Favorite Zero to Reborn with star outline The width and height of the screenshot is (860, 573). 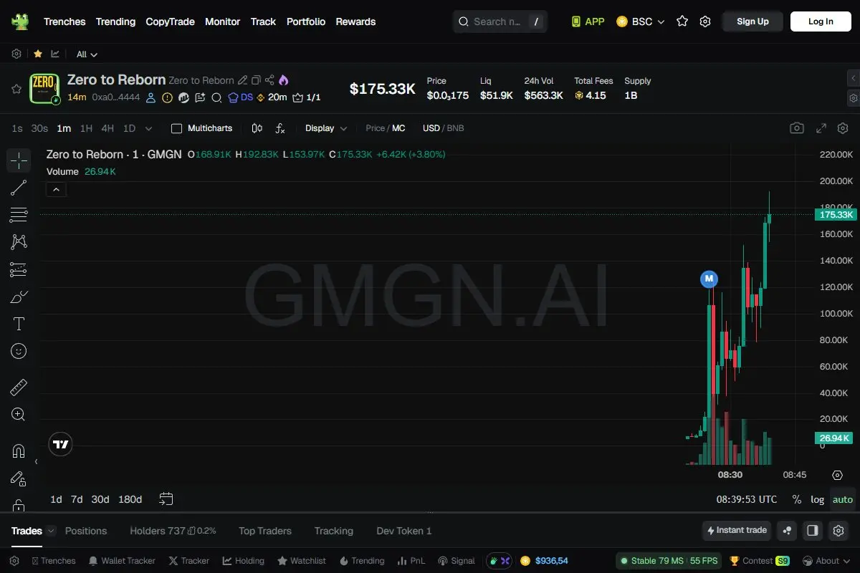click(x=16, y=89)
